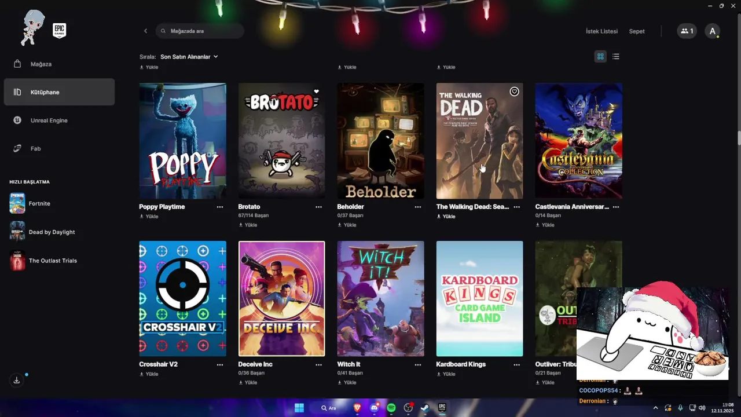Click Yükle under Brotato

click(x=248, y=225)
